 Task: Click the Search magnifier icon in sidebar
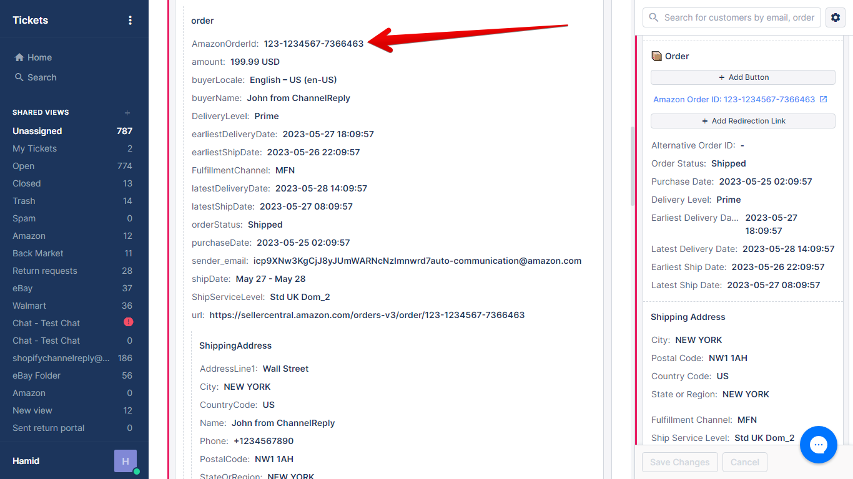point(19,77)
